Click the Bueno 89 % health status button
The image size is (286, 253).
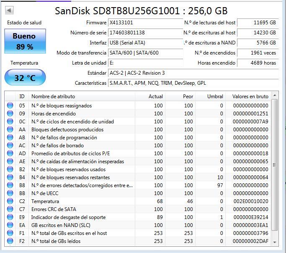[x=25, y=41]
